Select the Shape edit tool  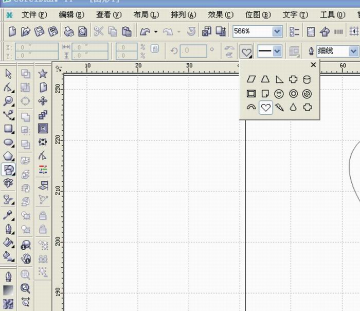click(x=8, y=88)
